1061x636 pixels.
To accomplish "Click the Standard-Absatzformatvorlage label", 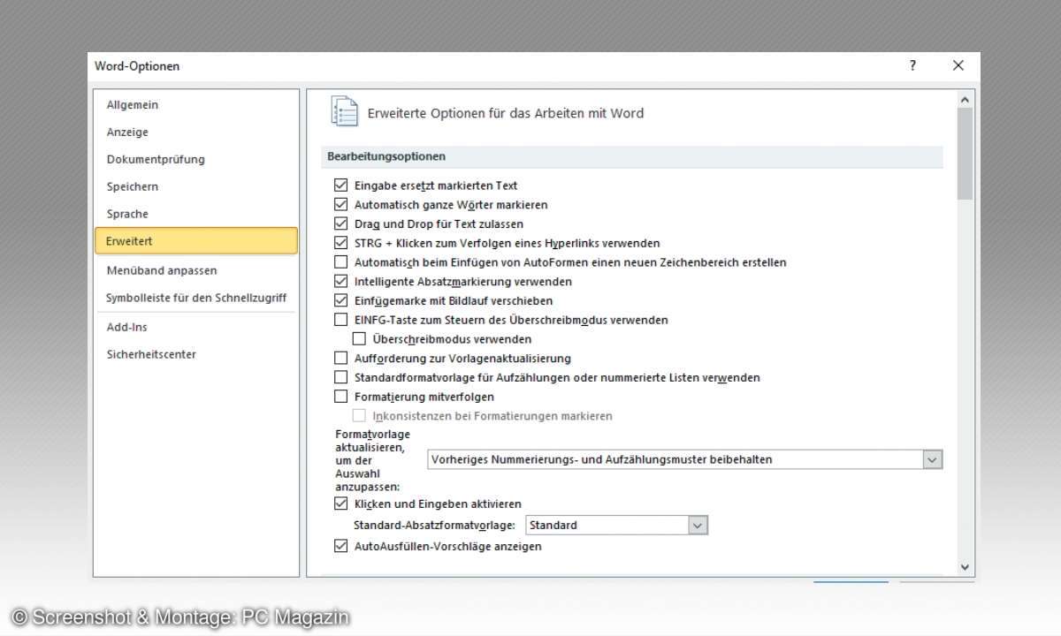I will click(x=434, y=526).
